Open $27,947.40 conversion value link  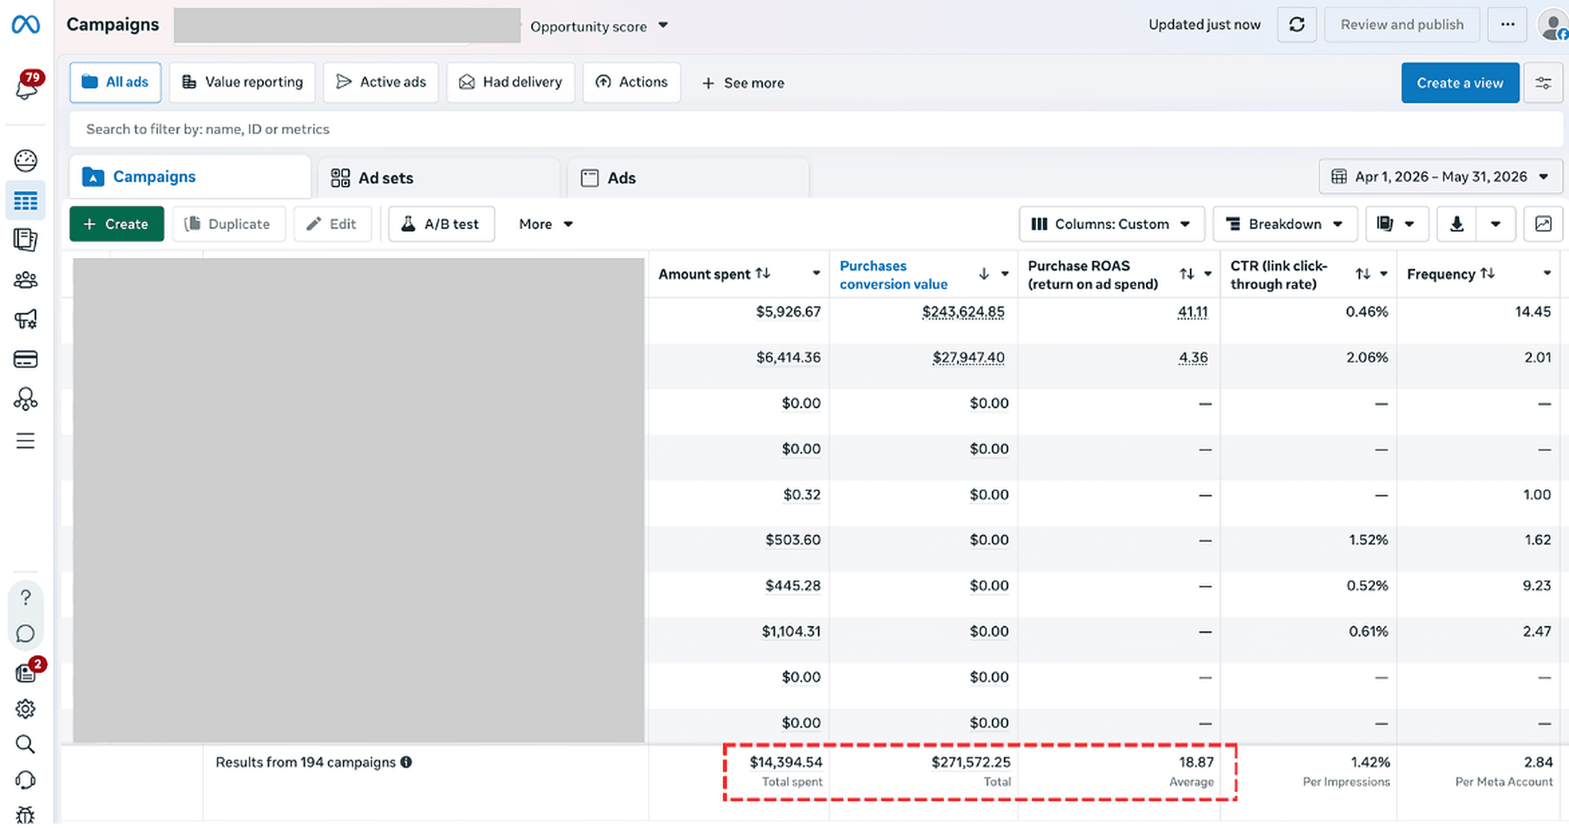[x=969, y=358]
